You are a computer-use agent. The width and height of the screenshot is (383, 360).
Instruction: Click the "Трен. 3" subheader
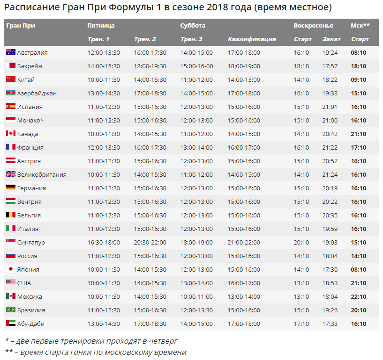pos(191,39)
